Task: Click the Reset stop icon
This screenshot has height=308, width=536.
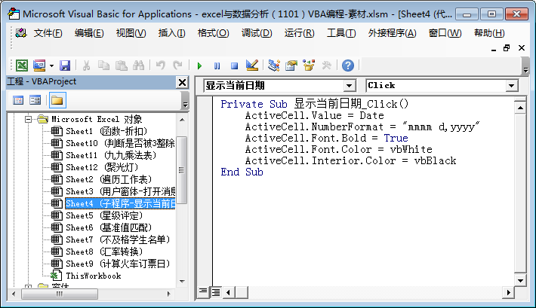Action: pyautogui.click(x=234, y=66)
